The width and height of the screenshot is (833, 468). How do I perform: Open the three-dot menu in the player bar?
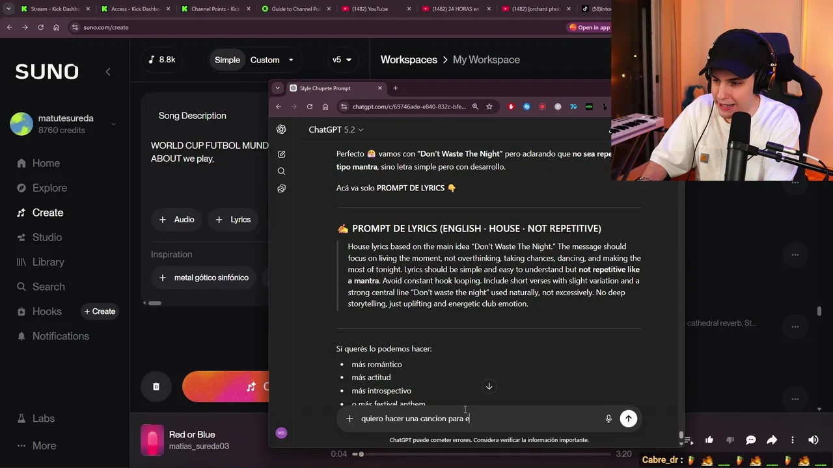tap(793, 440)
